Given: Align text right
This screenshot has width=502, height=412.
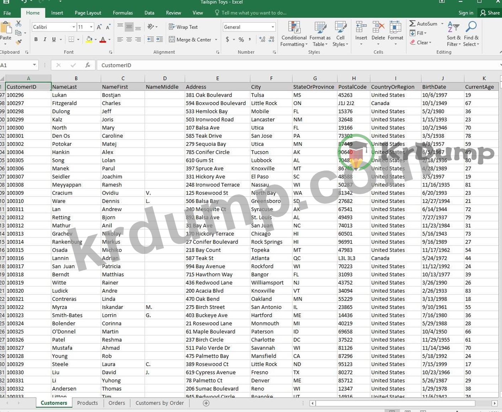Looking at the screenshot, I should coord(138,40).
